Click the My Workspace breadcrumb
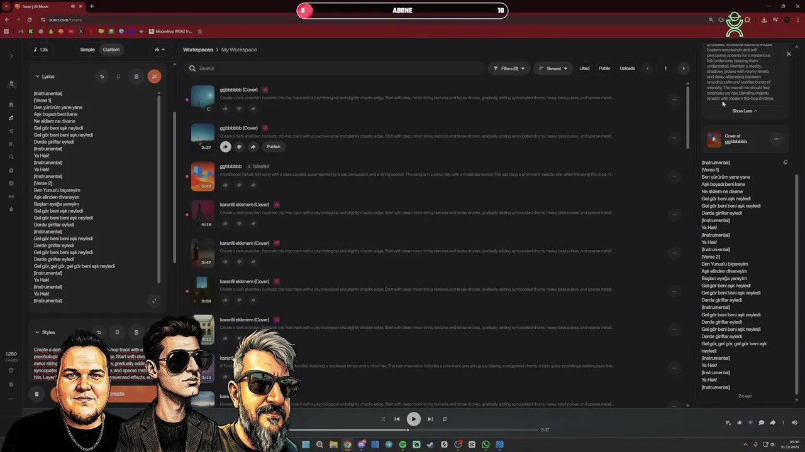 tap(239, 50)
